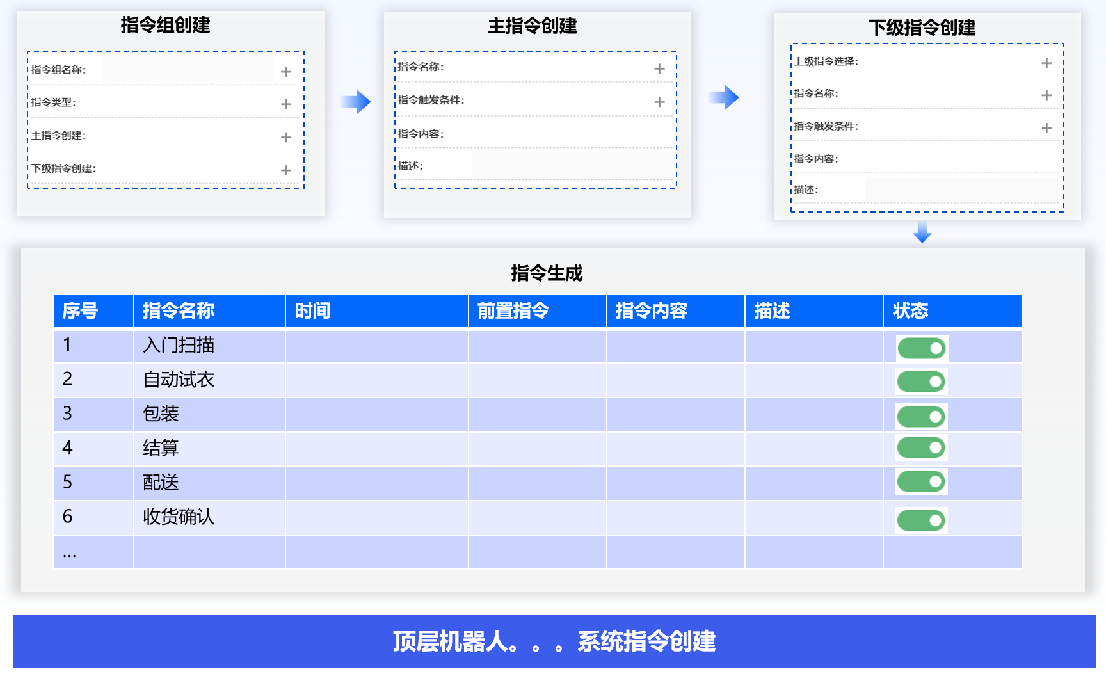Add a main command via 主指令创建 plus

pos(286,137)
